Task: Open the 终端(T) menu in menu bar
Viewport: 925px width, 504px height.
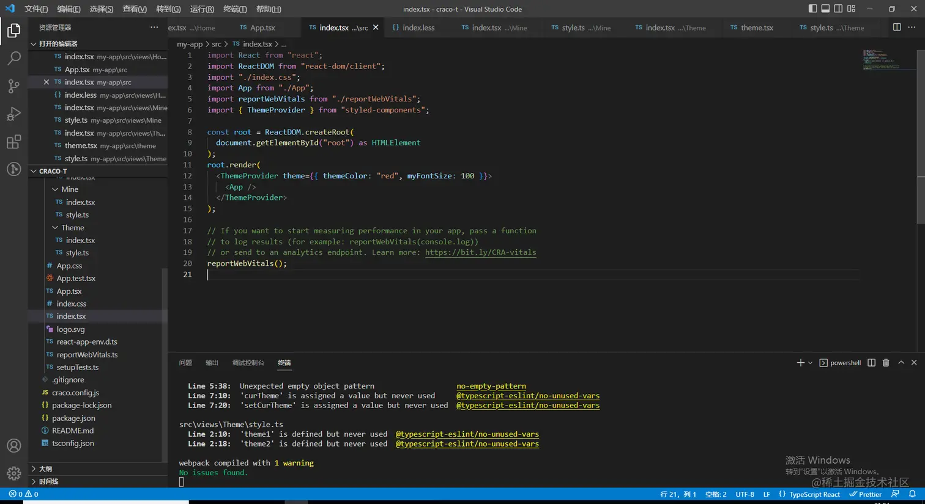Action: (x=235, y=9)
